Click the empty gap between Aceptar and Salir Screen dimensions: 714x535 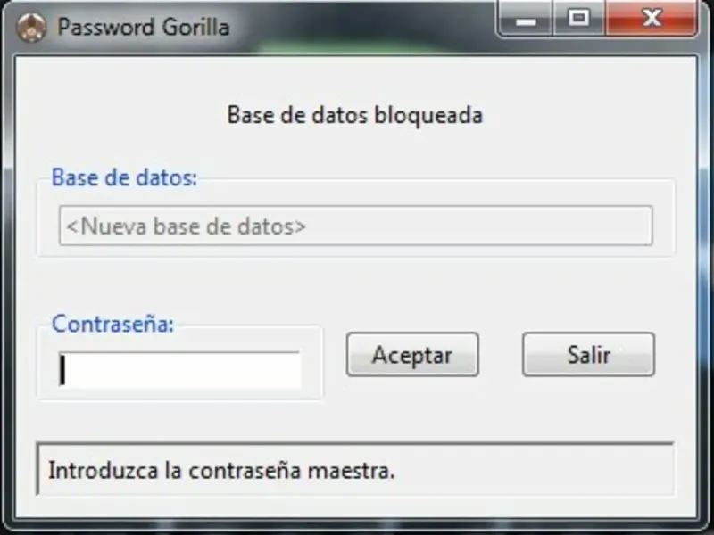(x=501, y=354)
